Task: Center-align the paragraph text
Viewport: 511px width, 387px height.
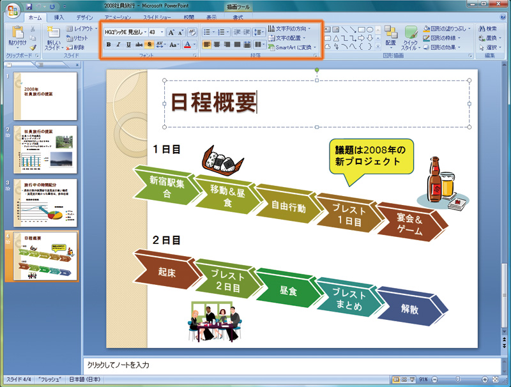Action: tap(217, 44)
